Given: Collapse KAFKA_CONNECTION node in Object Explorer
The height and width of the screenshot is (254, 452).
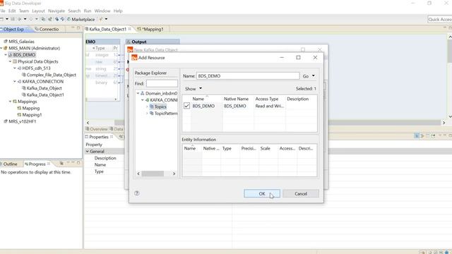Looking at the screenshot, I should [15, 82].
